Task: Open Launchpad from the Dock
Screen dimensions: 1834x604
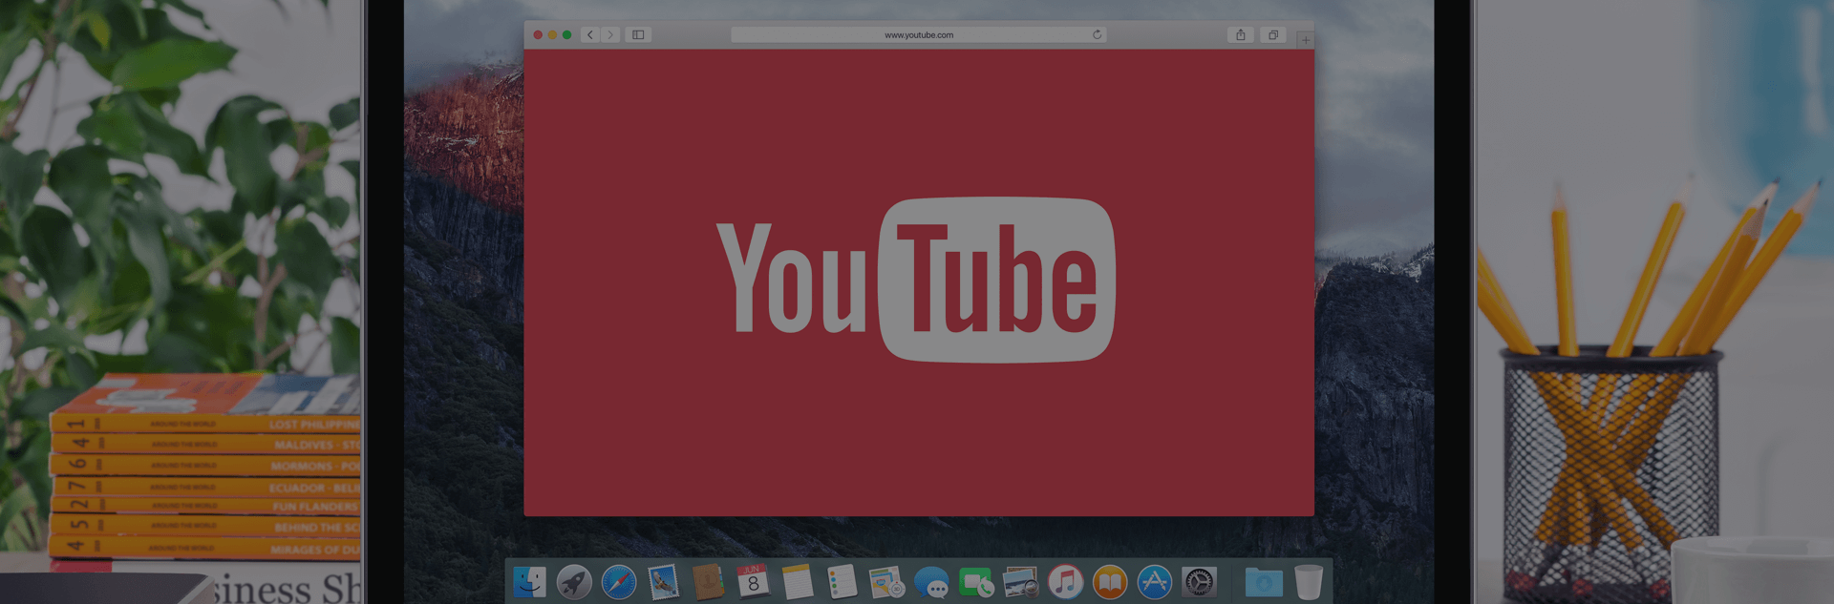Action: click(x=574, y=582)
